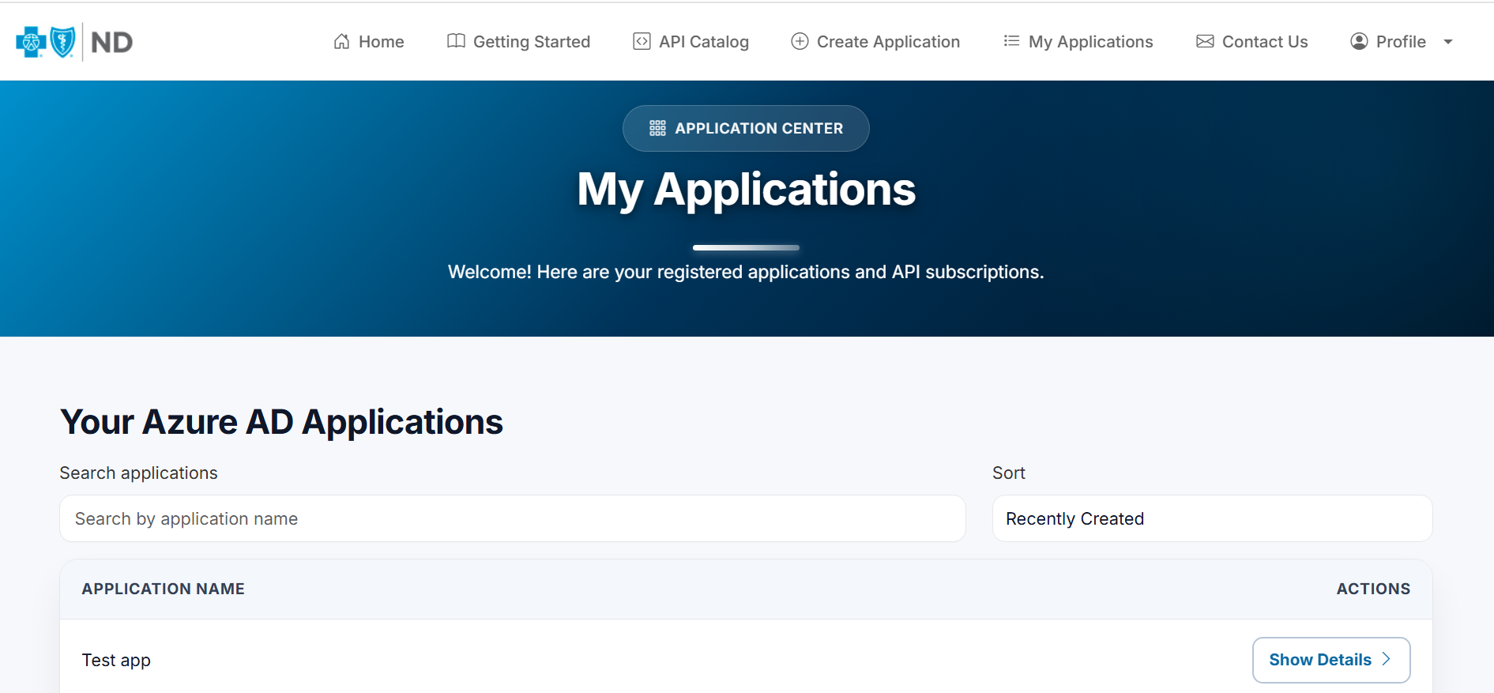Image resolution: width=1494 pixels, height=693 pixels.
Task: Click the Create Application plus circle icon
Action: click(800, 41)
